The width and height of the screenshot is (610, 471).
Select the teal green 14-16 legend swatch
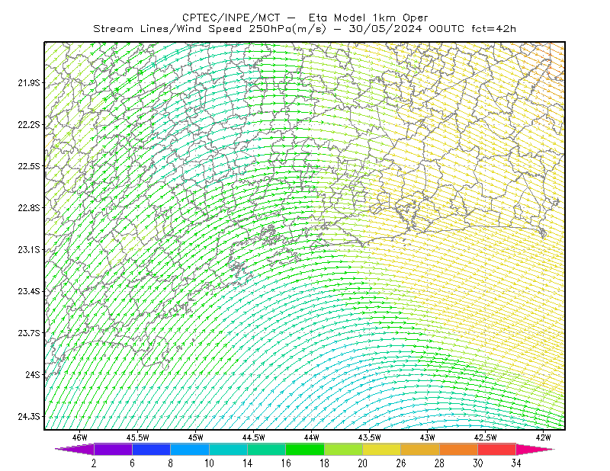[x=266, y=449]
